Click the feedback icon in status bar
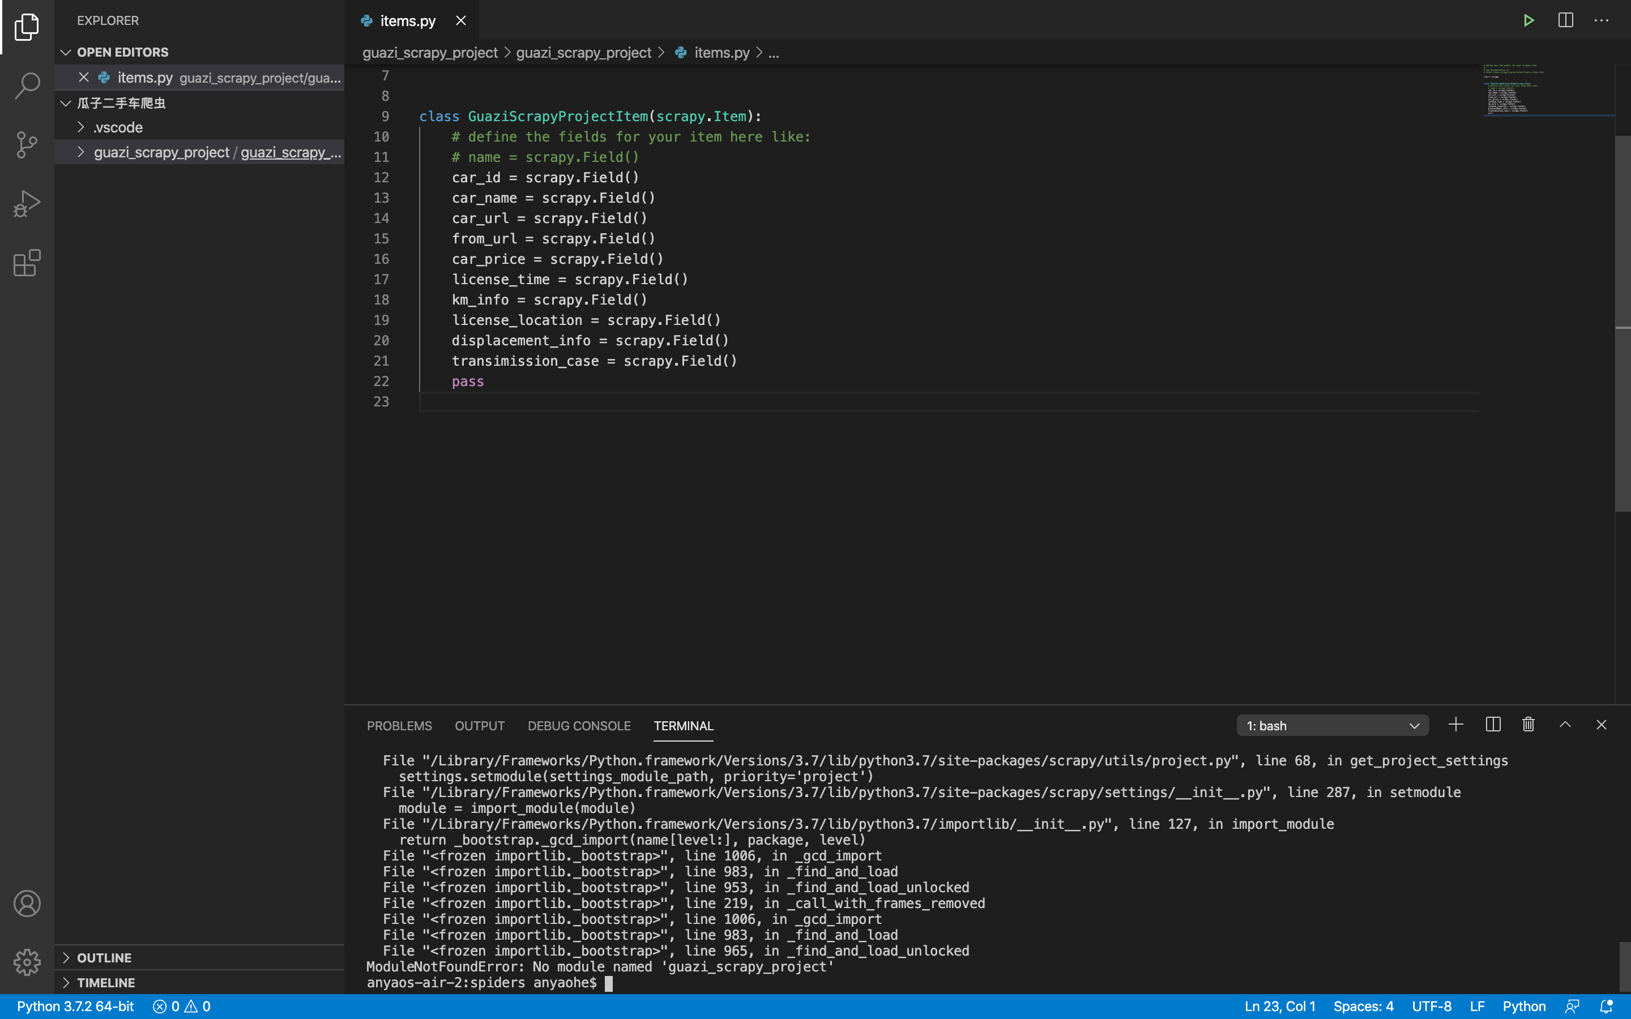Viewport: 1631px width, 1019px height. pyautogui.click(x=1572, y=1006)
